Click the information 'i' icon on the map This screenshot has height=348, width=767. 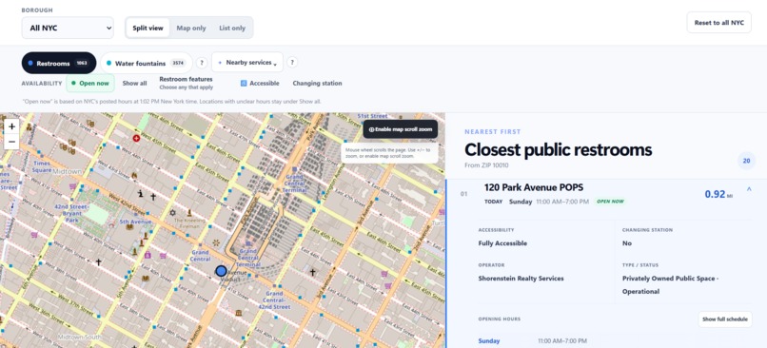(x=141, y=194)
